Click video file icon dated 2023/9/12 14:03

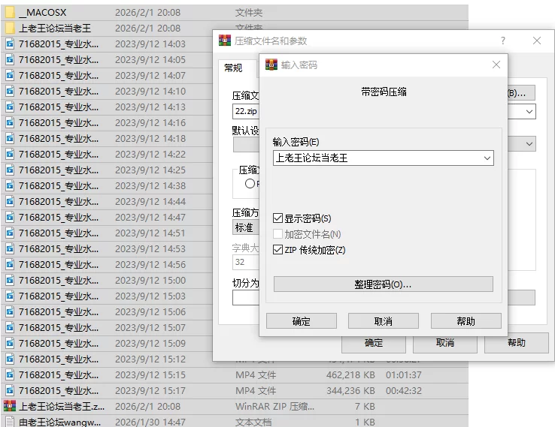click(x=10, y=44)
